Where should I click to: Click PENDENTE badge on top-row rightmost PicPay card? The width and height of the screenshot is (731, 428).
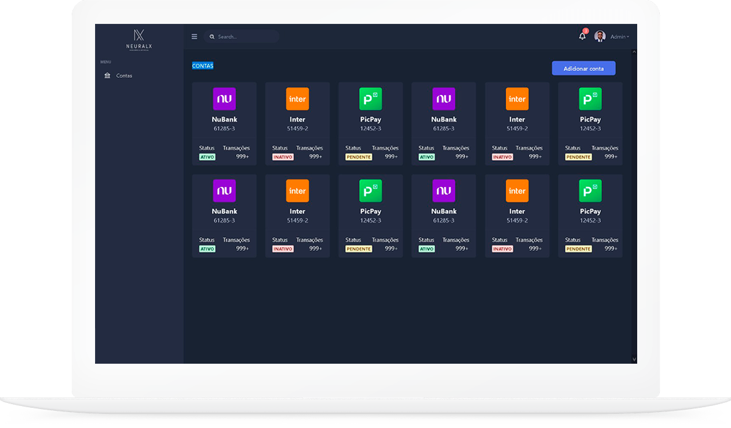578,157
